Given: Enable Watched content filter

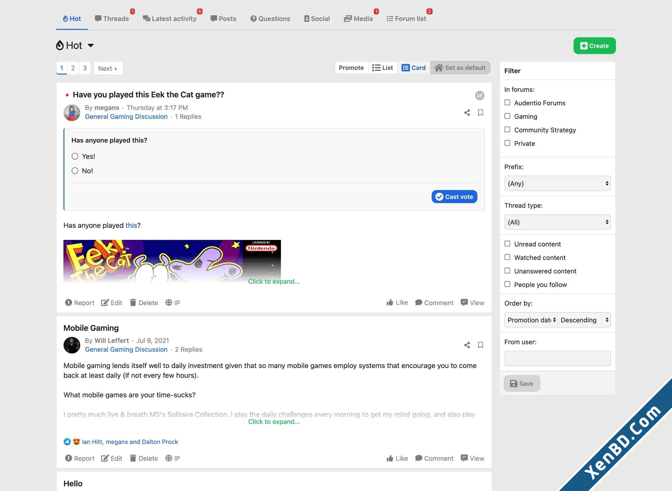Looking at the screenshot, I should [507, 258].
